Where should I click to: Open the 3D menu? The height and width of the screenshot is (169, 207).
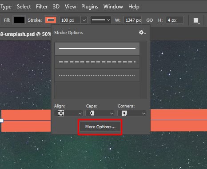(56, 7)
